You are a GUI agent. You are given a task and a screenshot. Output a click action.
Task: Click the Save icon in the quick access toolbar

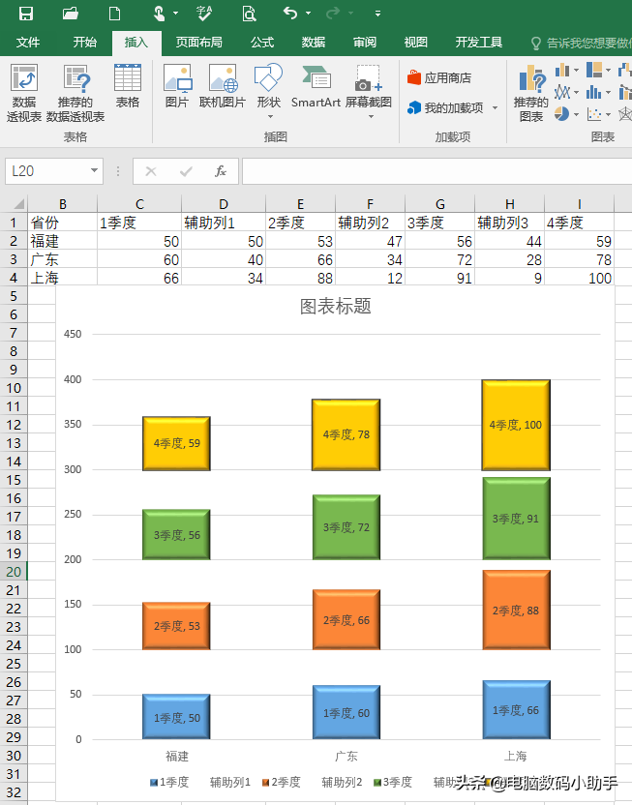click(x=26, y=14)
